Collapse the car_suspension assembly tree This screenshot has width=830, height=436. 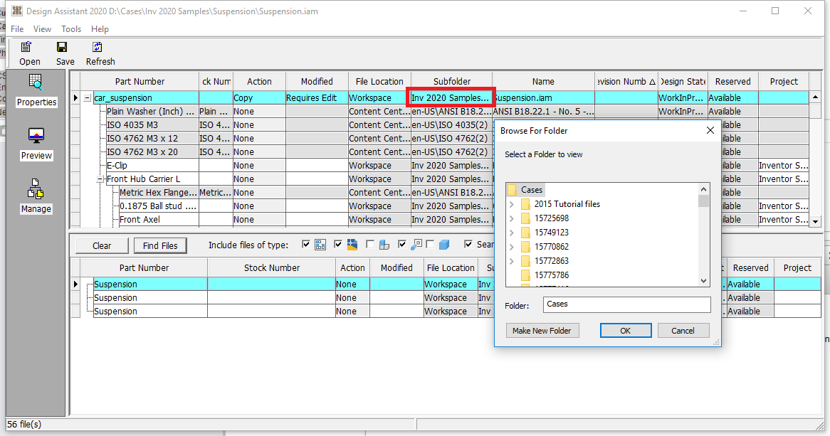[x=88, y=97]
